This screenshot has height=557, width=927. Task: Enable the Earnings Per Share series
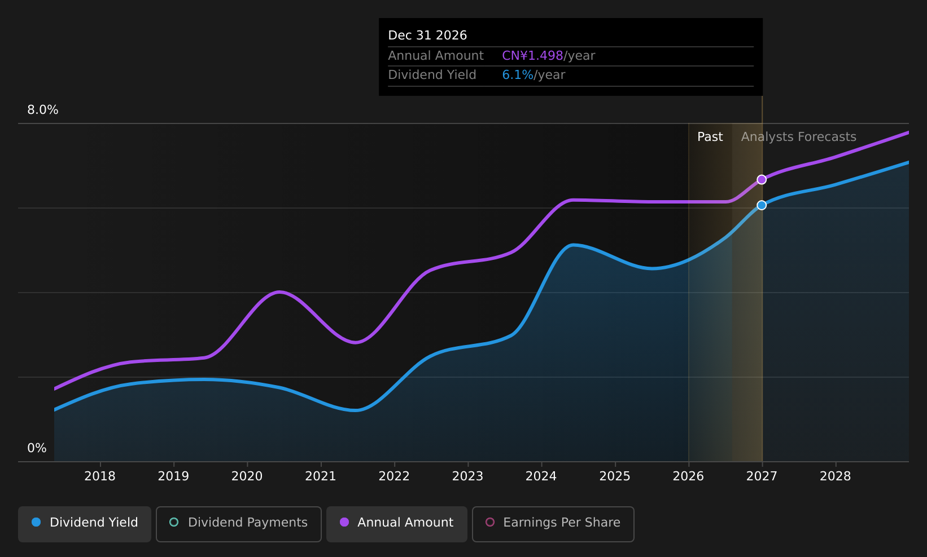click(553, 524)
